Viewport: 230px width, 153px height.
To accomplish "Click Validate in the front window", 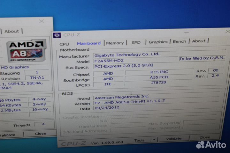I will [174, 139].
